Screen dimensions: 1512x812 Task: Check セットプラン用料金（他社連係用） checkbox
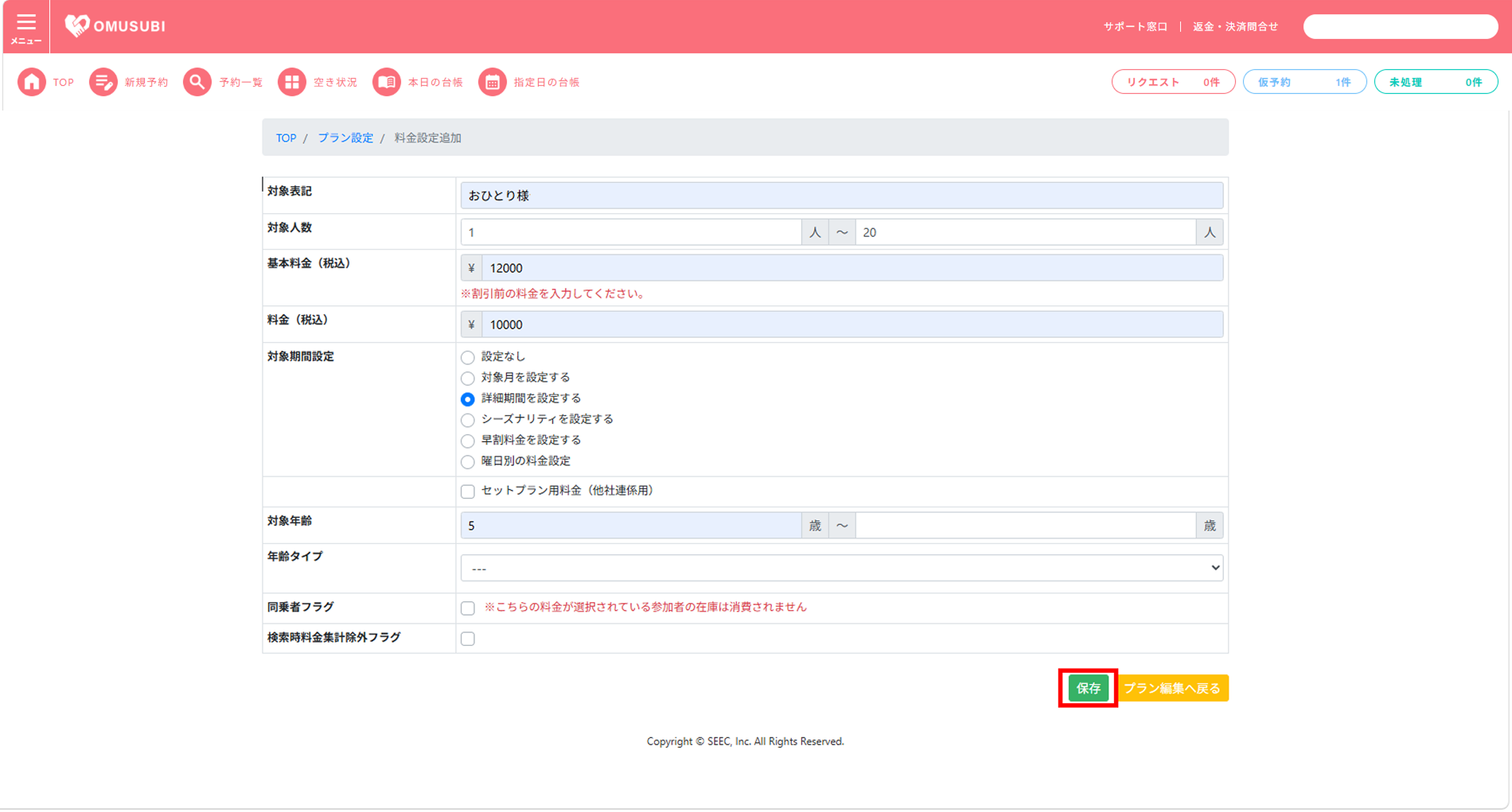pos(468,491)
